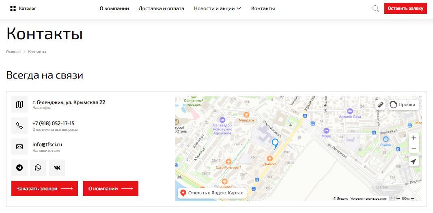This screenshot has height=213, width=433.
Task: Click the Telegram social icon
Action: 19,168
